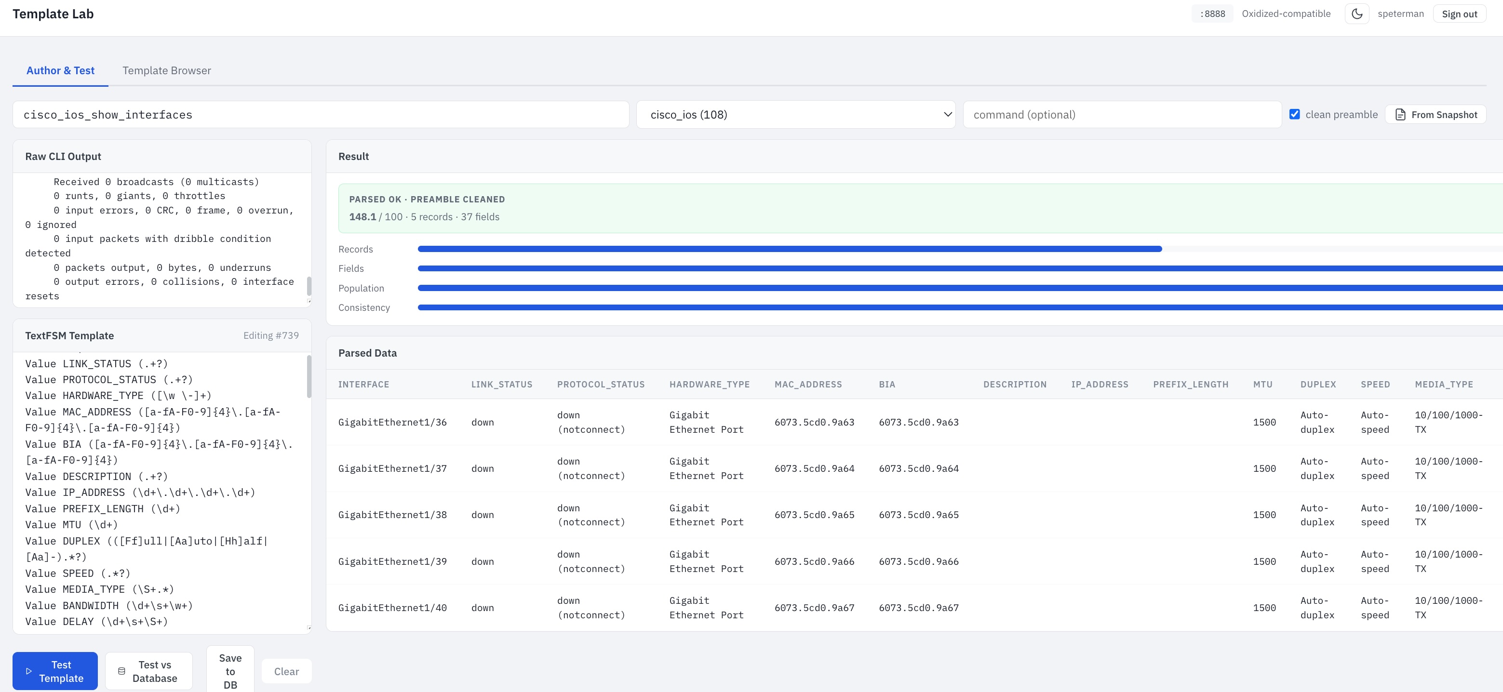The height and width of the screenshot is (692, 1503).
Task: Click BIA value 6073.5cd0.9a67
Action: (919, 608)
